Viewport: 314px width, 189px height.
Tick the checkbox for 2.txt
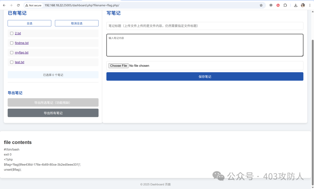(x=12, y=33)
